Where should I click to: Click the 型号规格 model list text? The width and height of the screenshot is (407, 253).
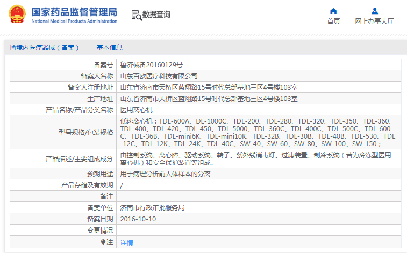click(x=258, y=133)
